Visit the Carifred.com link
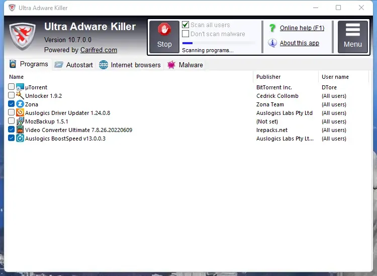377x276 pixels. (x=99, y=50)
